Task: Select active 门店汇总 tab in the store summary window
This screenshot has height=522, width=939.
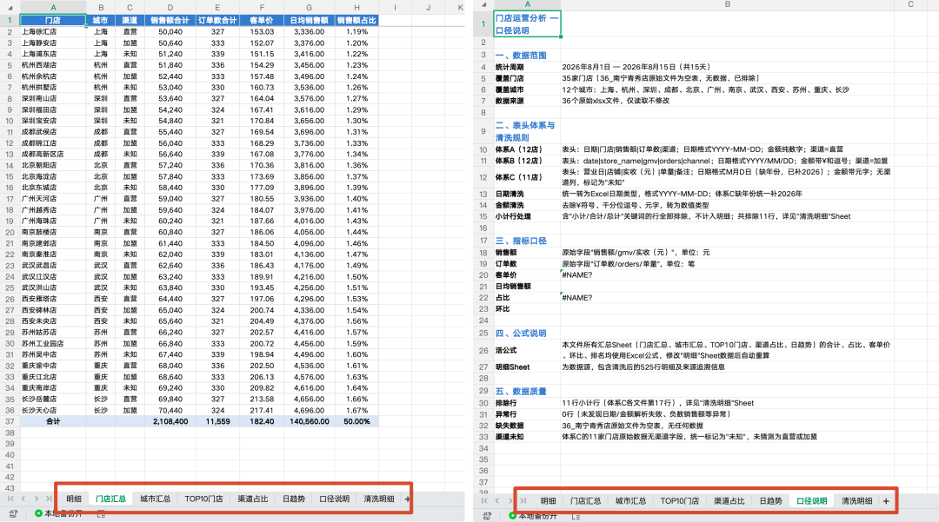Action: click(x=110, y=499)
